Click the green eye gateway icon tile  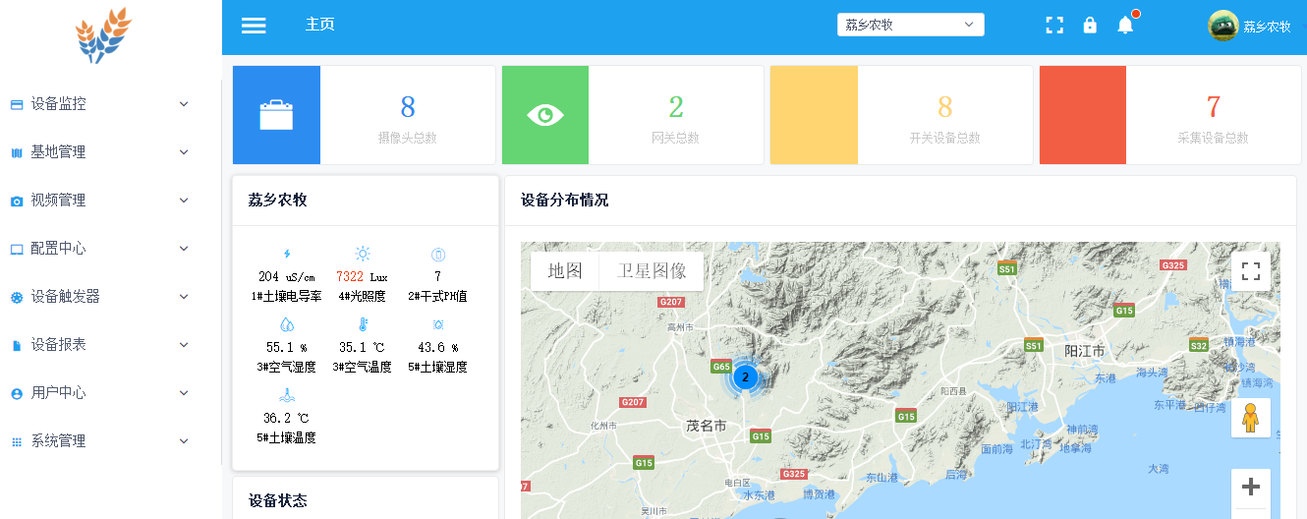pyautogui.click(x=545, y=115)
